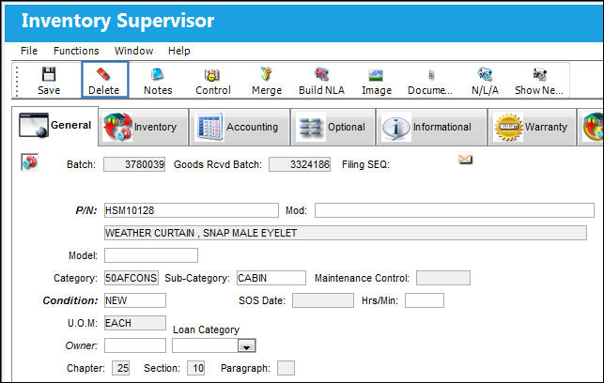Image resolution: width=604 pixels, height=383 pixels.
Task: Click the Filing SEQ label
Action: pyautogui.click(x=365, y=165)
